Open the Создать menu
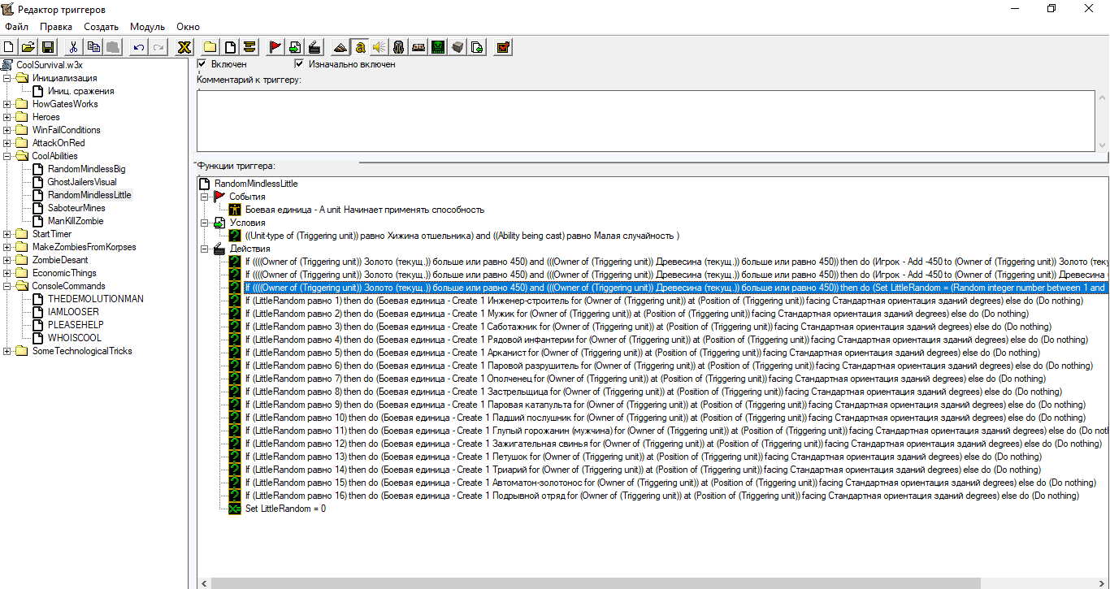Viewport: 1110px width, 589px height. (102, 27)
